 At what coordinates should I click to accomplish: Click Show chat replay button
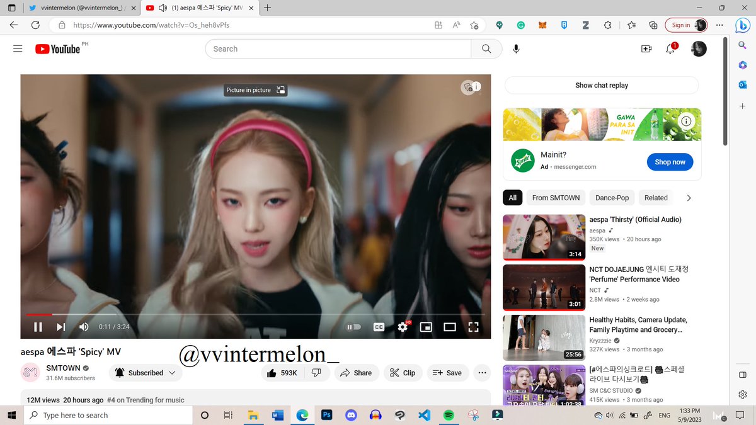(x=602, y=85)
